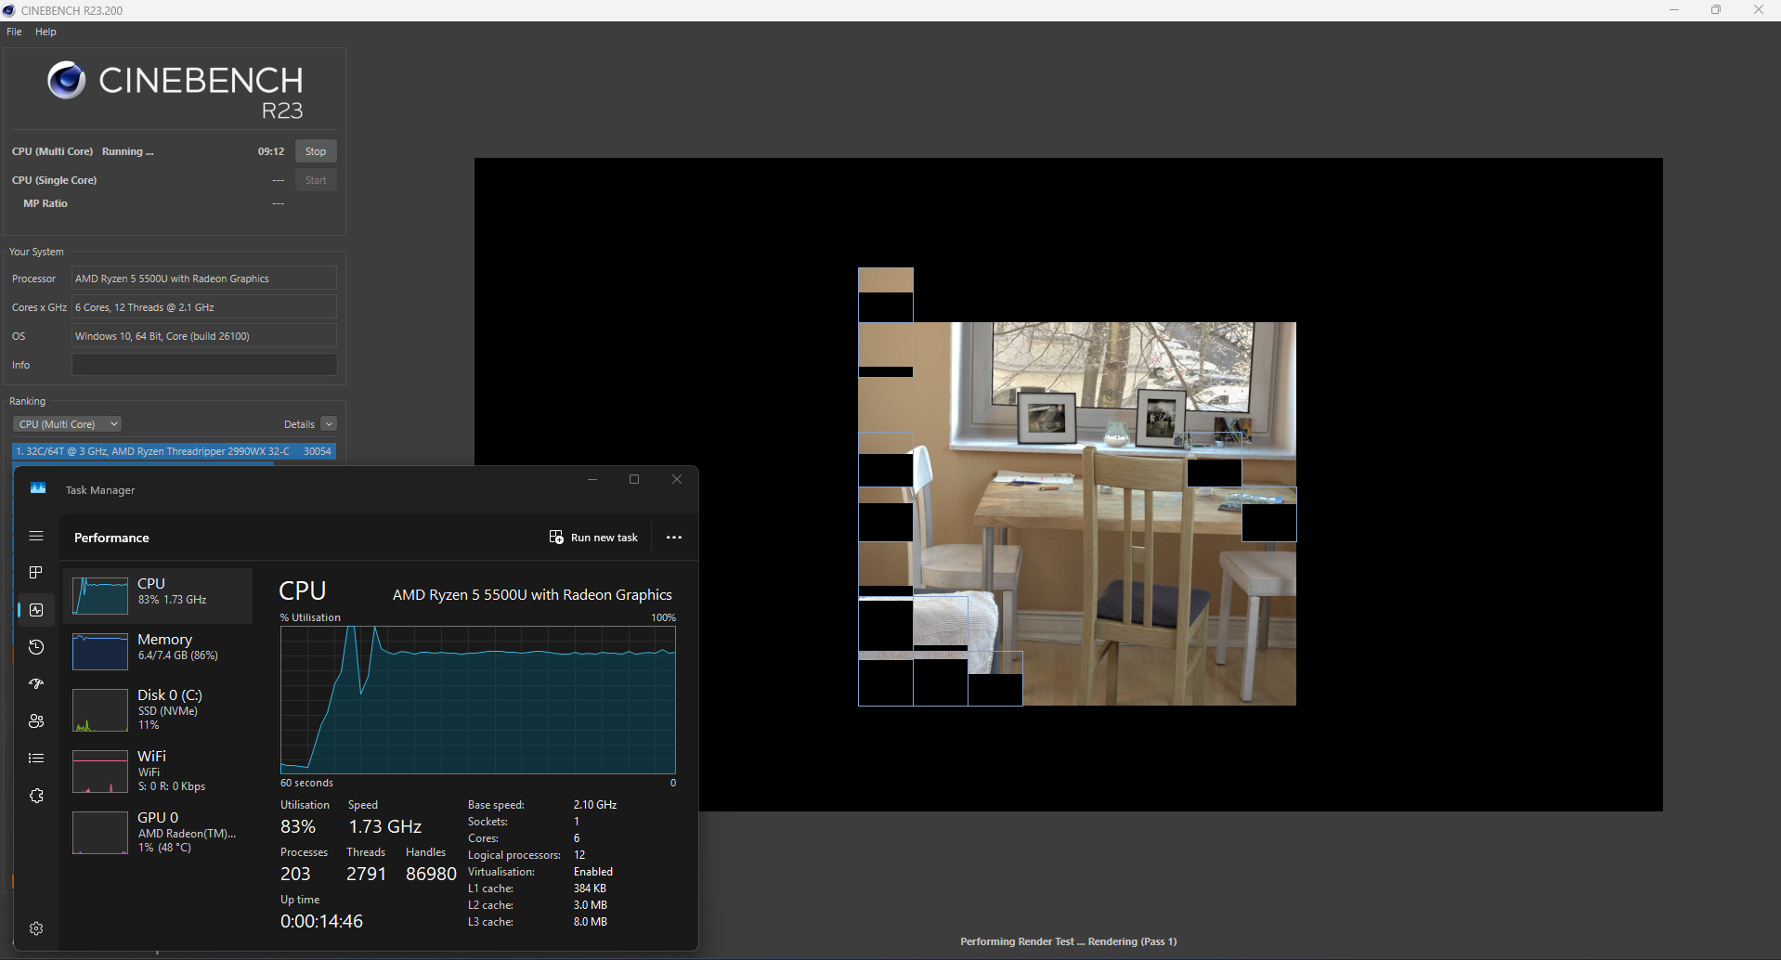Click the 09:12 elapsed timer
The width and height of the screenshot is (1781, 960).
(271, 151)
